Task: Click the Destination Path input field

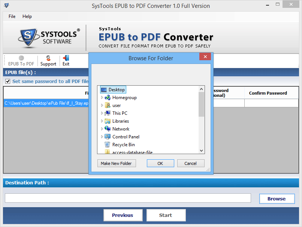Action: [128, 198]
